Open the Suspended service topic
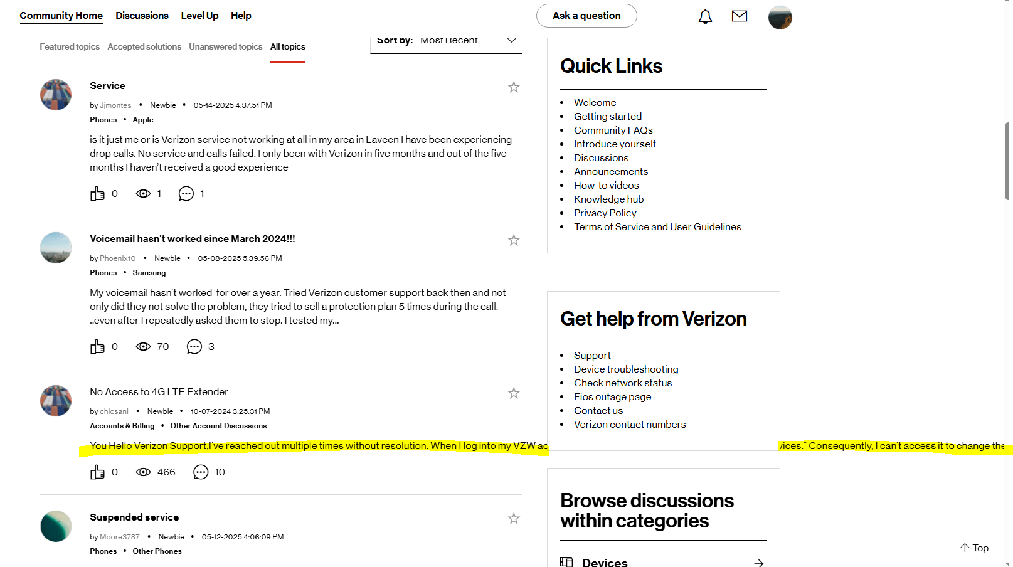 (x=134, y=517)
